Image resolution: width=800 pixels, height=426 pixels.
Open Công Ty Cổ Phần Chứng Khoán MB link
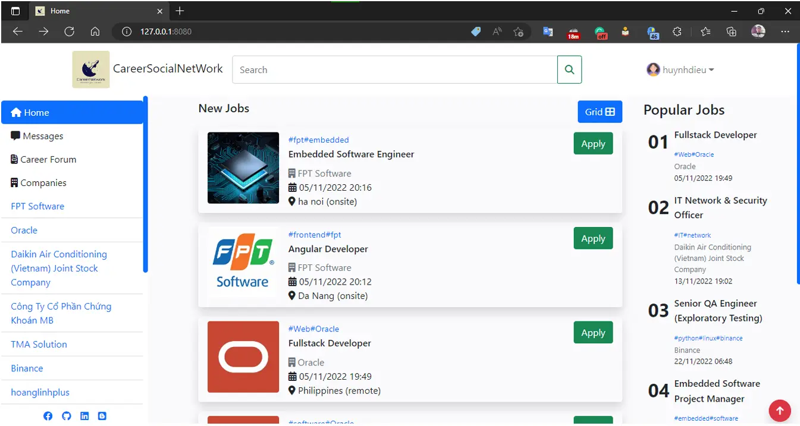(x=61, y=313)
